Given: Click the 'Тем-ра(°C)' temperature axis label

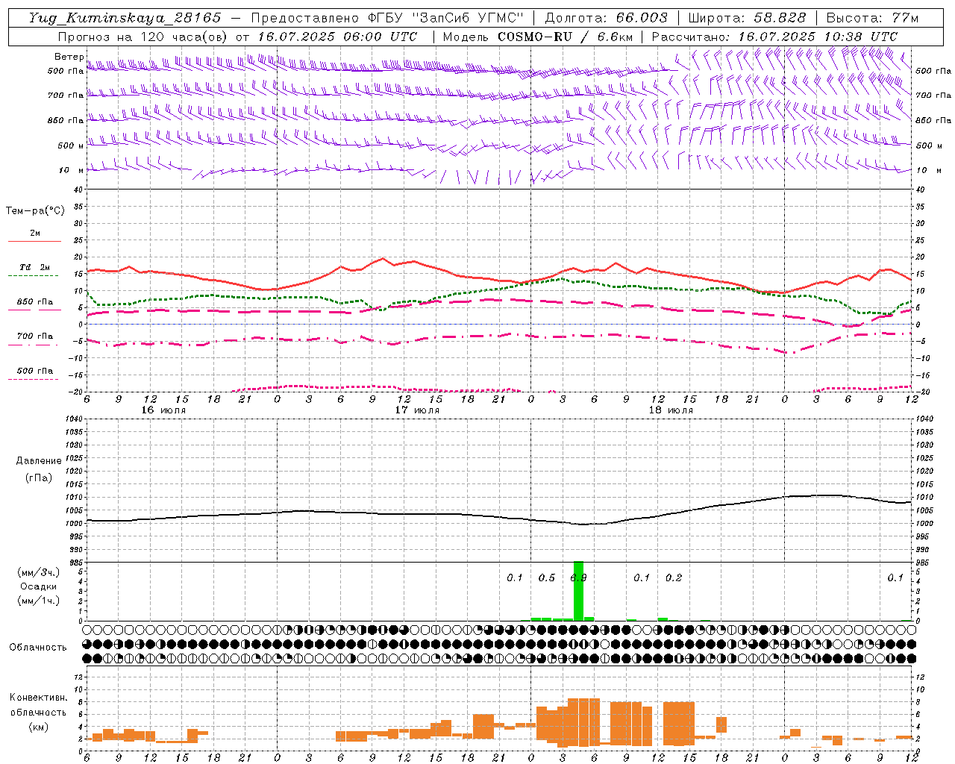Looking at the screenshot, I should click(35, 211).
